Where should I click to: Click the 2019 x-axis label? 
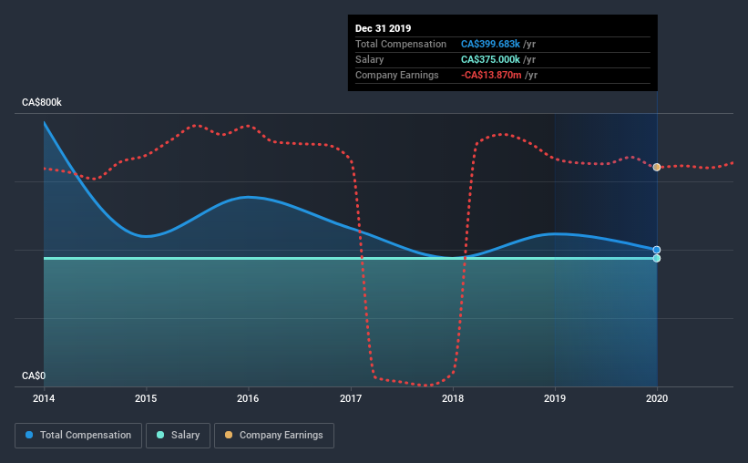(555, 398)
